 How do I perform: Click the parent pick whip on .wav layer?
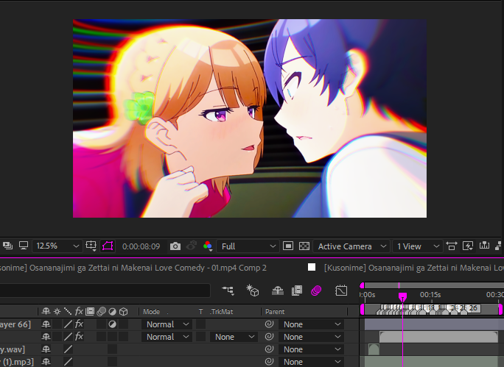pos(270,349)
